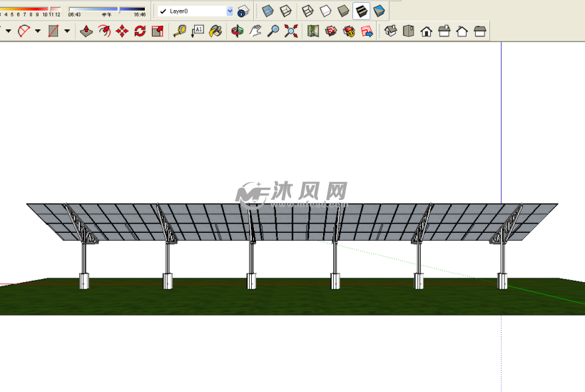585x392 pixels.
Task: Switch to Hidden Line style
Action: click(x=325, y=11)
